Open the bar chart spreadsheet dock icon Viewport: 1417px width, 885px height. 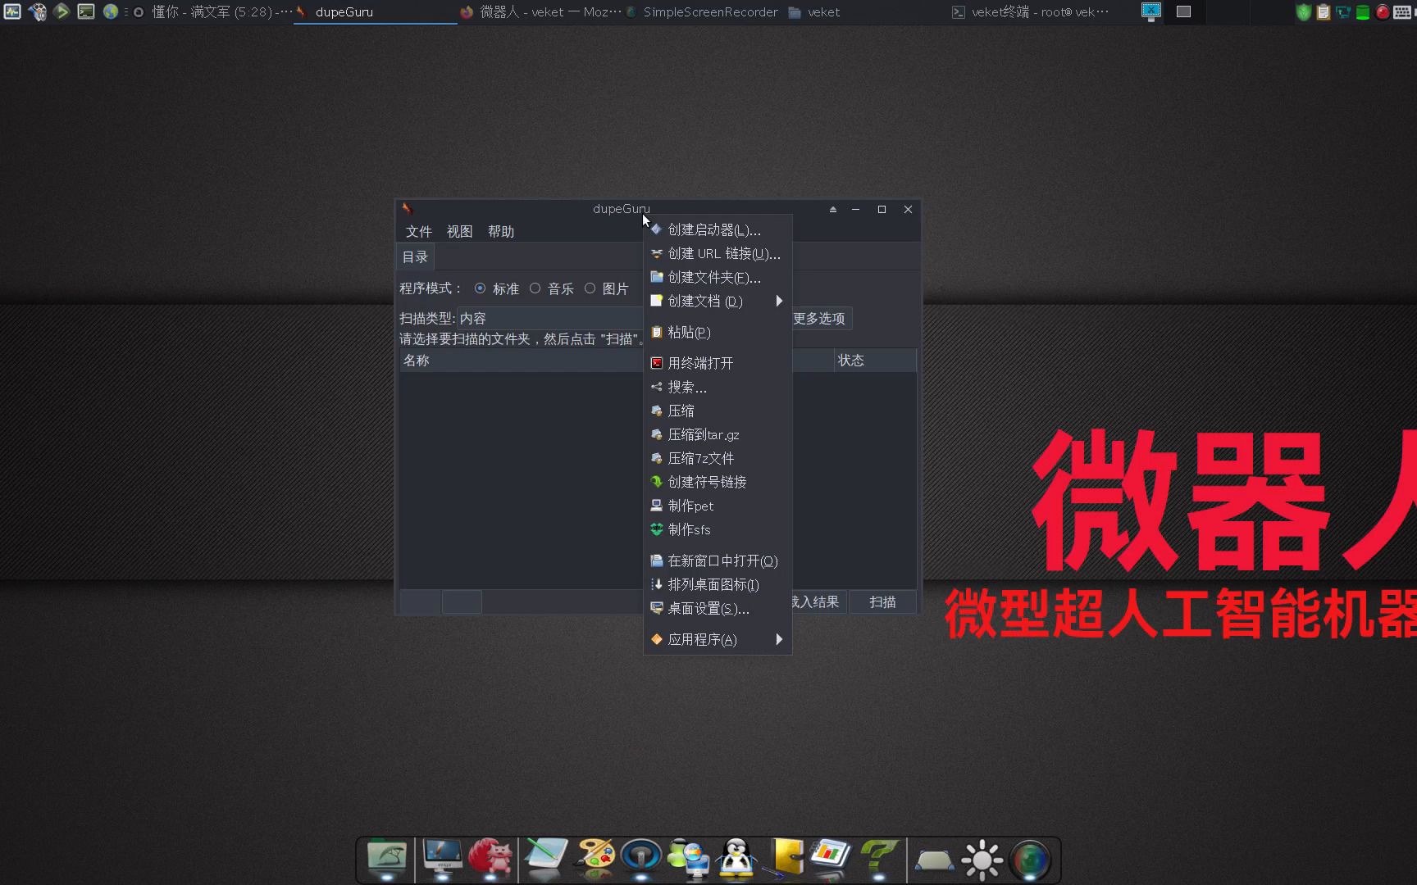pyautogui.click(x=831, y=855)
